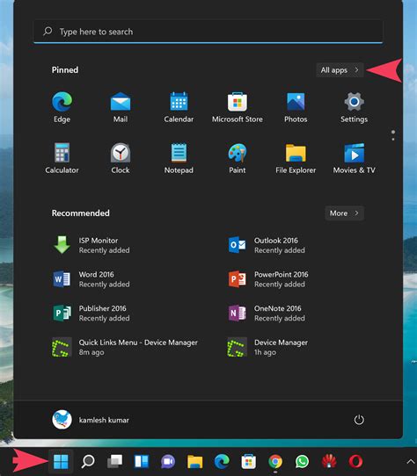
Task: Launch Edge from the taskbar
Action: [222, 462]
